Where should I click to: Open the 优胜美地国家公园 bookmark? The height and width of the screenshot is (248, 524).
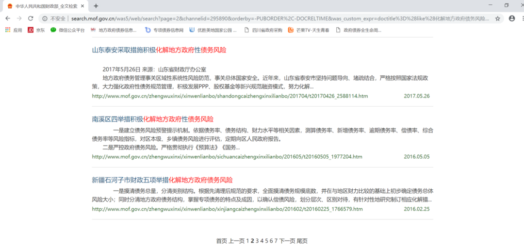point(213,30)
